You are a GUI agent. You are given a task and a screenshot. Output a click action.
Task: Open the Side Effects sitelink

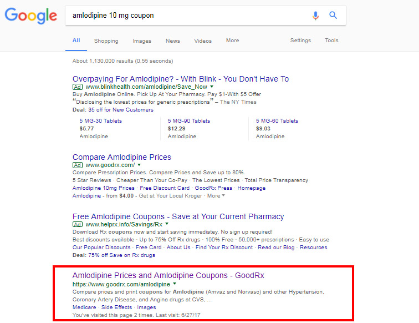click(116, 307)
